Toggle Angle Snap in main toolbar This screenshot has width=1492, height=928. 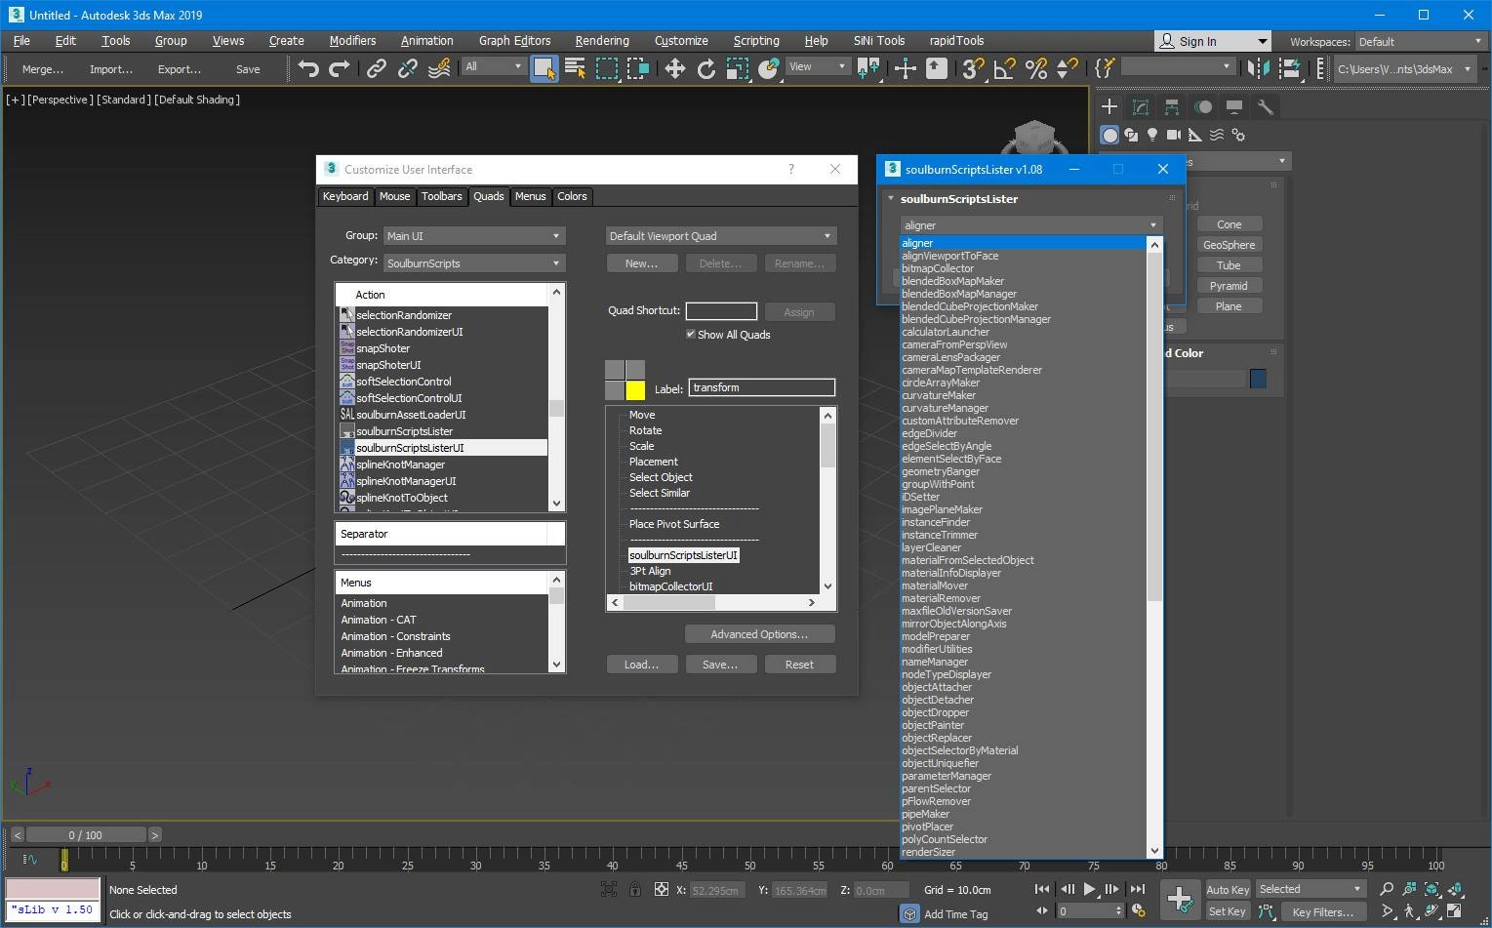(x=1004, y=68)
